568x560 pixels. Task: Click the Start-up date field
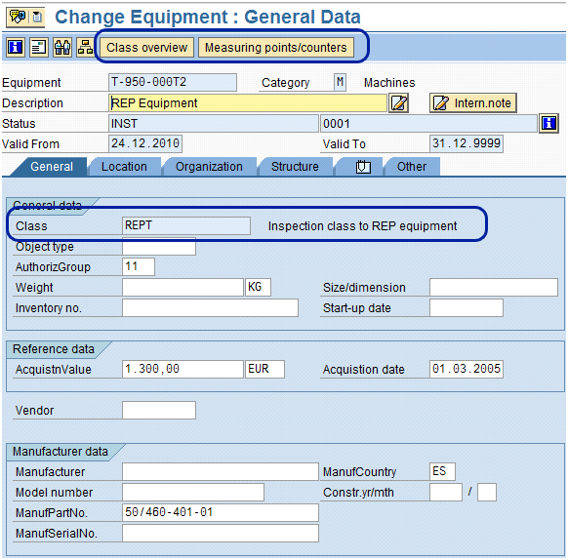[467, 308]
